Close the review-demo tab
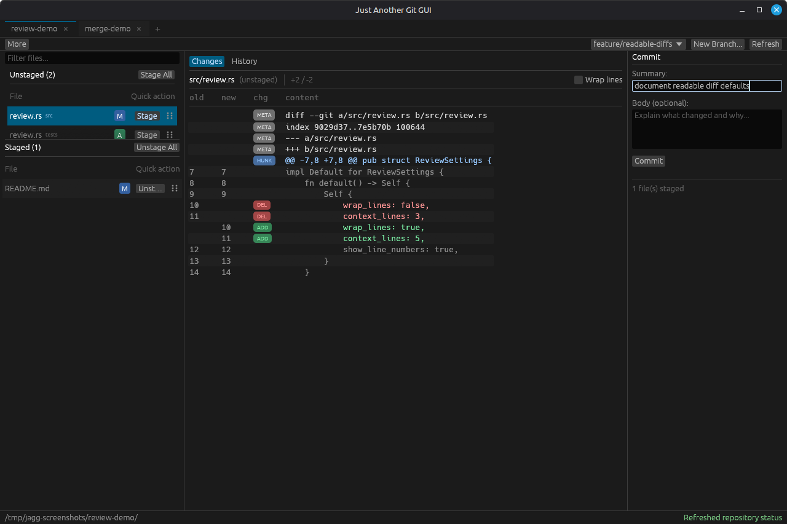 (x=66, y=29)
